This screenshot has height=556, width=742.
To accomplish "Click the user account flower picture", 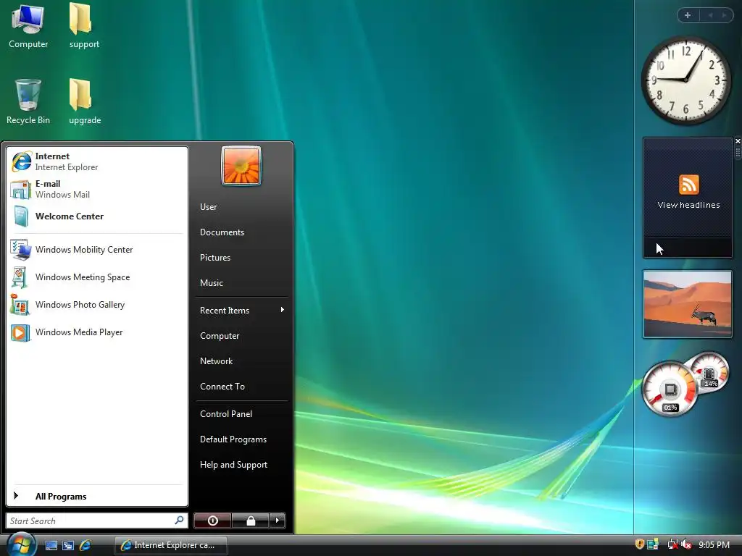I will click(x=241, y=166).
